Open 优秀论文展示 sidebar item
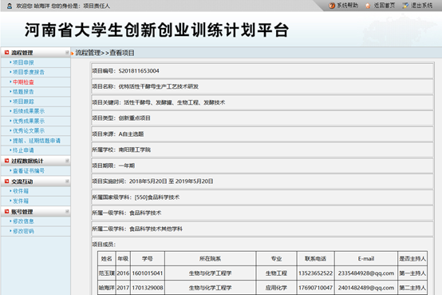The image size is (442, 295). tap(29, 130)
